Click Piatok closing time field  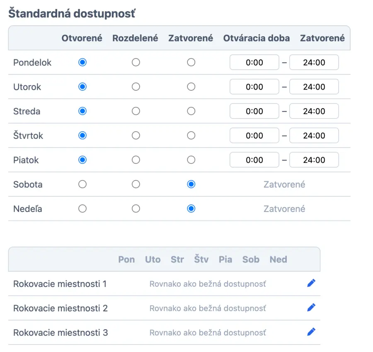314,160
